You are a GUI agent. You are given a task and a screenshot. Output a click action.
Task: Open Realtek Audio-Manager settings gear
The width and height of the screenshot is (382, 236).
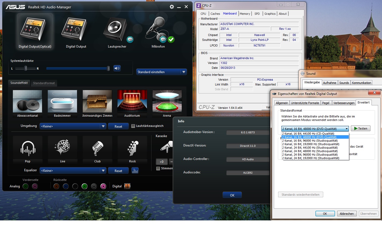(x=172, y=7)
